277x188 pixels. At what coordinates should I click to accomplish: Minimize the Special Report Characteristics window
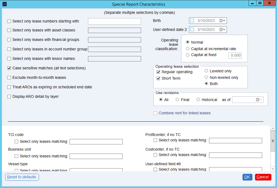[x=252, y=3]
